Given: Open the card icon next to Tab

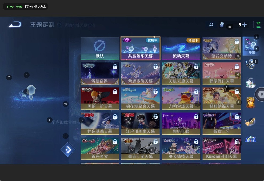Looking at the screenshot, I should tap(222, 25).
